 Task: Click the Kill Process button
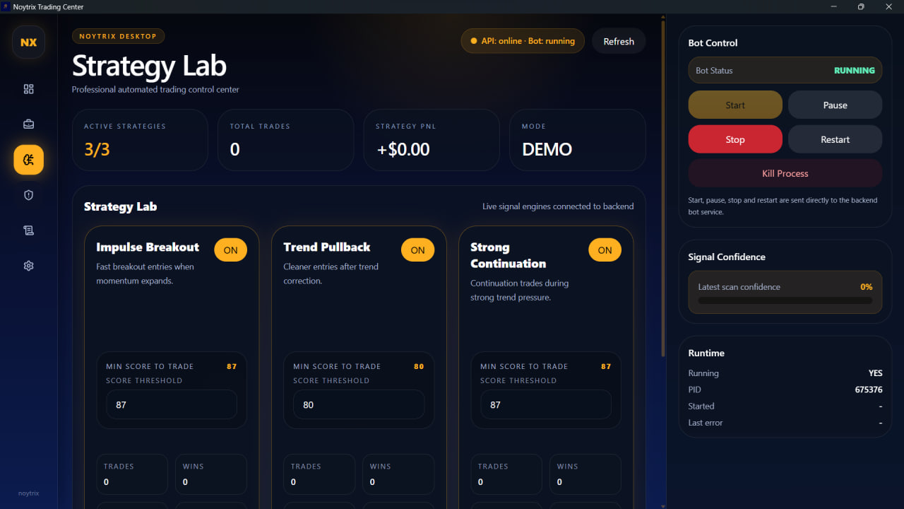coord(785,173)
